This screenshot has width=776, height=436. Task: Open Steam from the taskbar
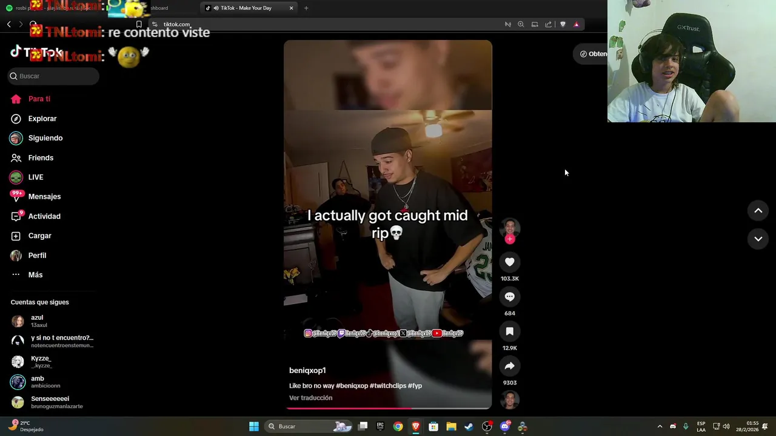coord(469,426)
